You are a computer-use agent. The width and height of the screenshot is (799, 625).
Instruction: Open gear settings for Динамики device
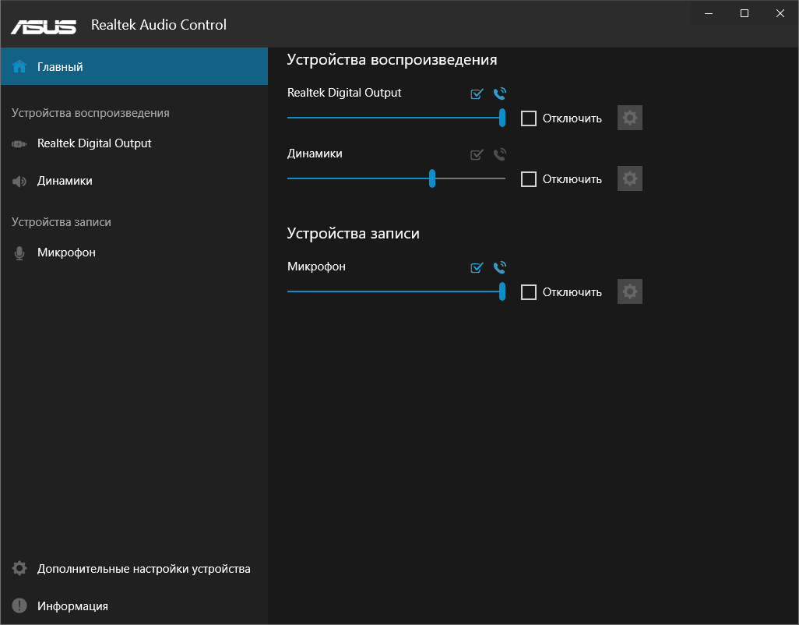pos(630,179)
